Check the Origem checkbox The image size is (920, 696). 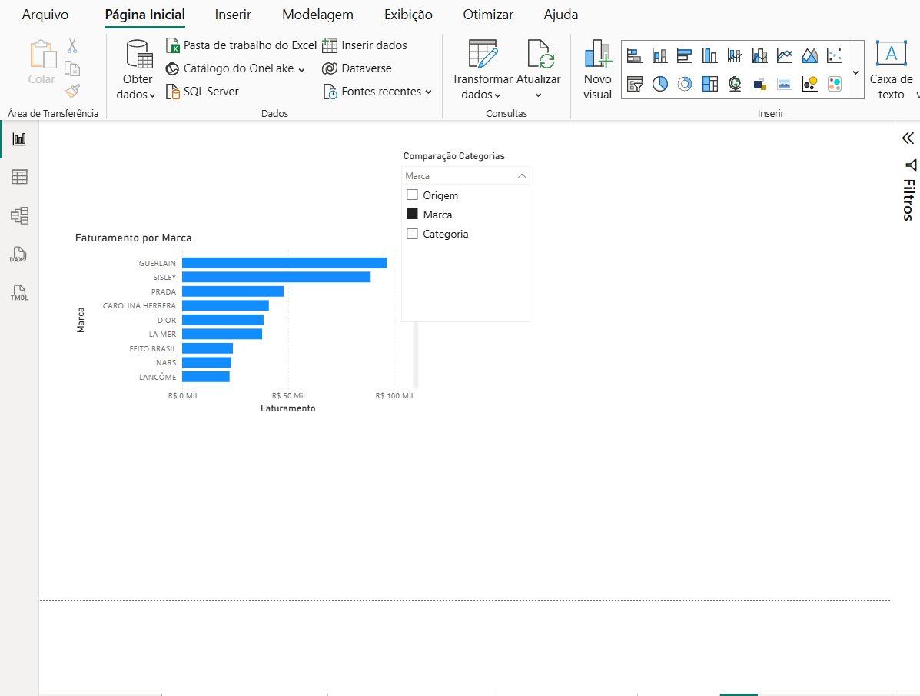[413, 195]
